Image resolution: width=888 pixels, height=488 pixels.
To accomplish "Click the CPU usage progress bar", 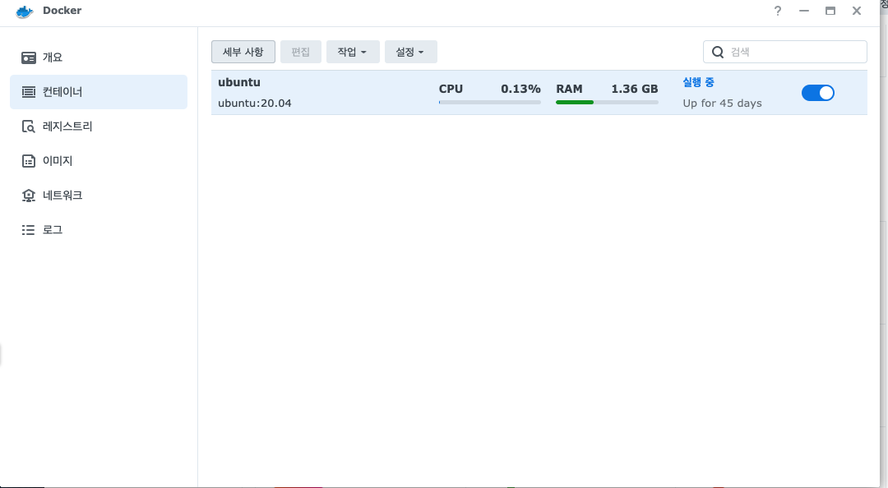I will pyautogui.click(x=490, y=103).
